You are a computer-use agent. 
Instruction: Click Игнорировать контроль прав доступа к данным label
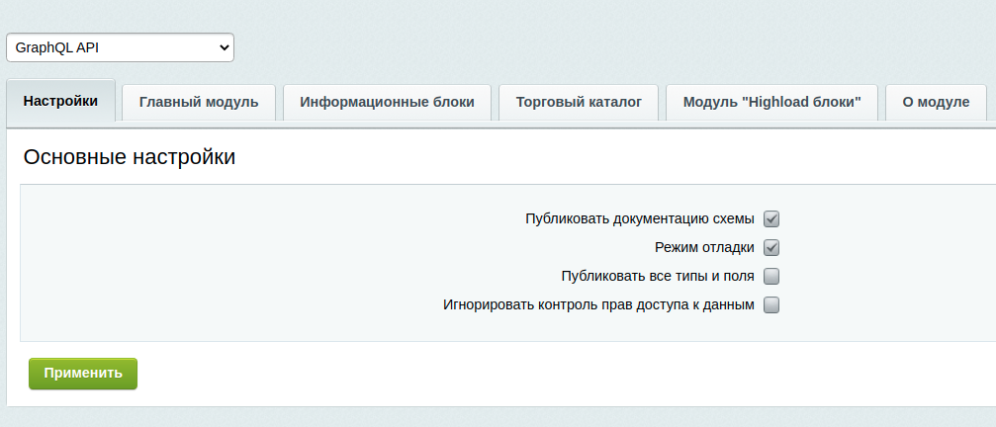pyautogui.click(x=598, y=304)
